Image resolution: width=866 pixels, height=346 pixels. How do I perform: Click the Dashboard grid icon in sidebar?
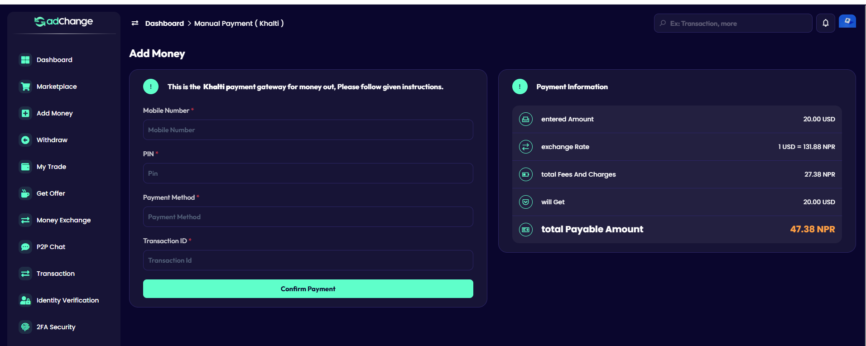(25, 60)
